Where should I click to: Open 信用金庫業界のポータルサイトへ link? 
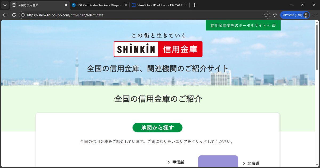tap(243, 25)
